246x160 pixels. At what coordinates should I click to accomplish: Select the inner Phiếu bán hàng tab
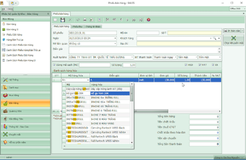point(61,26)
